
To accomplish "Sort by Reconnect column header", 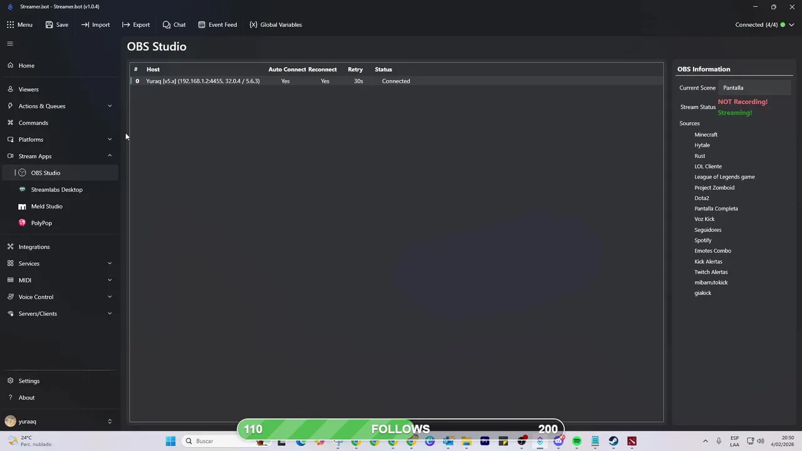I will [x=322, y=70].
